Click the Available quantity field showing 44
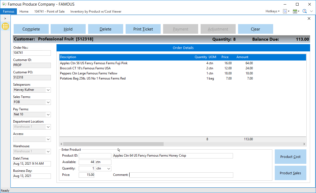This screenshot has width=316, height=193. click(x=86, y=162)
